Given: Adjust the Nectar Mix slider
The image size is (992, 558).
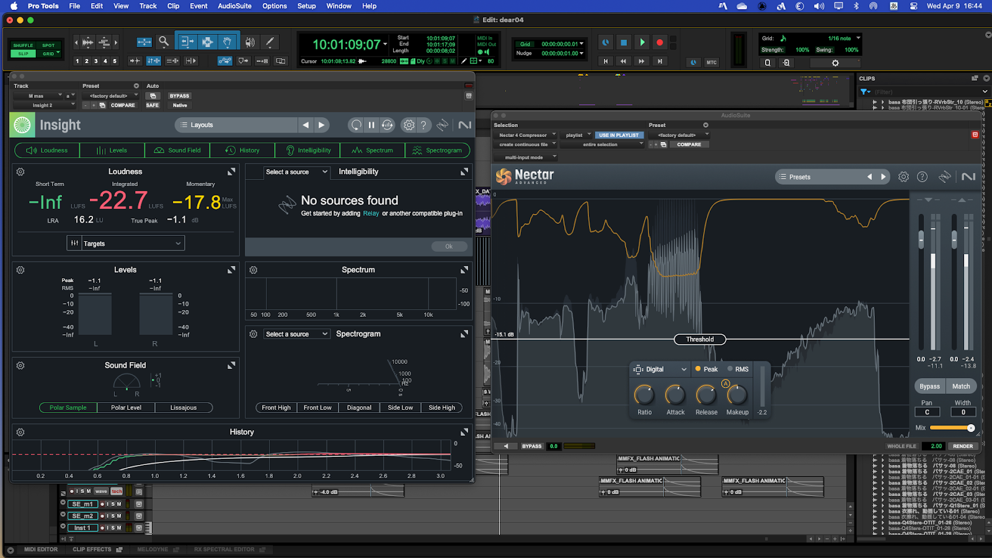Looking at the screenshot, I should tap(970, 428).
